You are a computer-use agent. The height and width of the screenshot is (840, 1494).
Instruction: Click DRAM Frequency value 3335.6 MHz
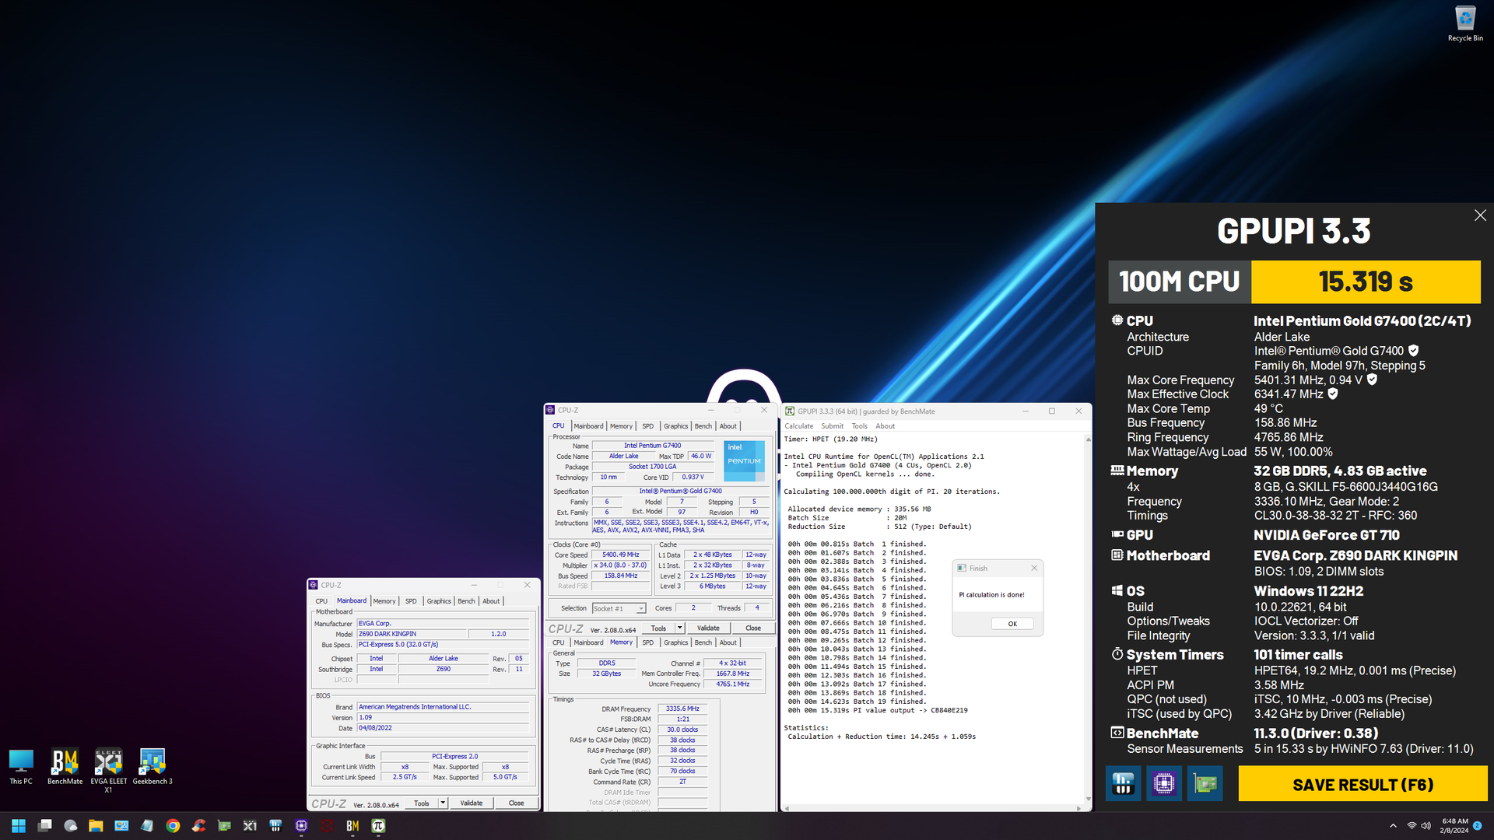(x=682, y=709)
